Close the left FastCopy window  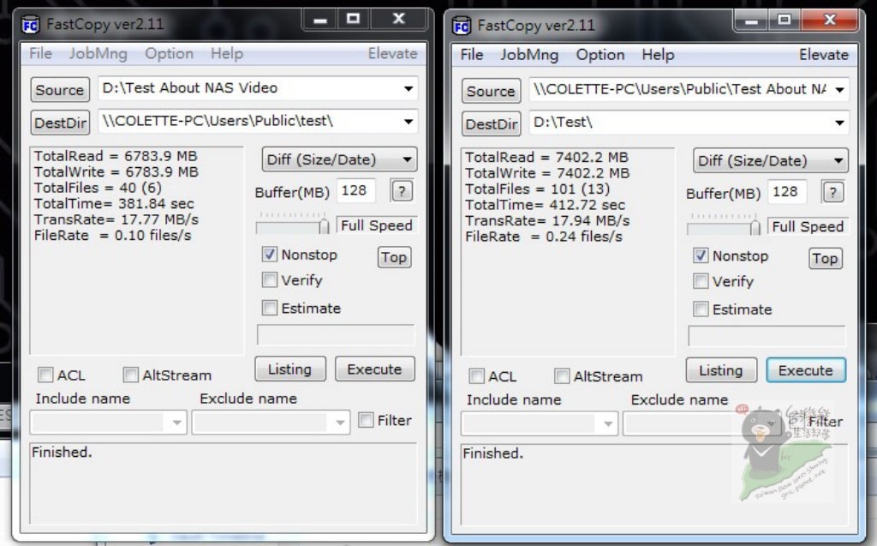tap(398, 20)
